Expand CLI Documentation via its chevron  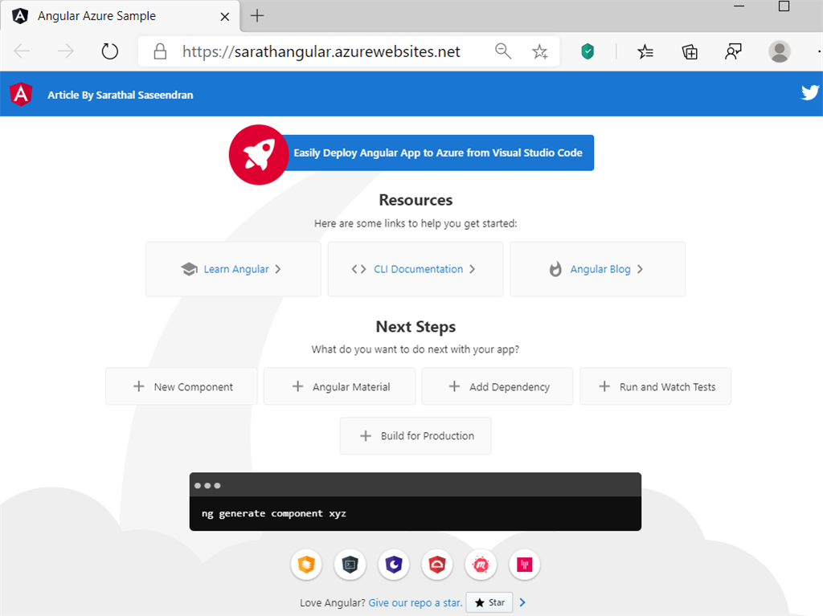[x=473, y=269]
